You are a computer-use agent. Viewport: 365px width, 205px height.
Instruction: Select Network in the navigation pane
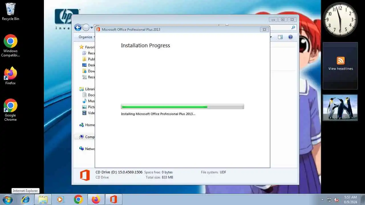pos(87,149)
